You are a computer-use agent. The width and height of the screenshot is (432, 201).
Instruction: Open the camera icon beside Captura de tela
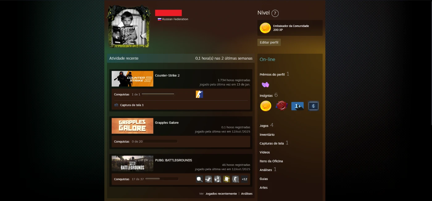[x=116, y=105]
